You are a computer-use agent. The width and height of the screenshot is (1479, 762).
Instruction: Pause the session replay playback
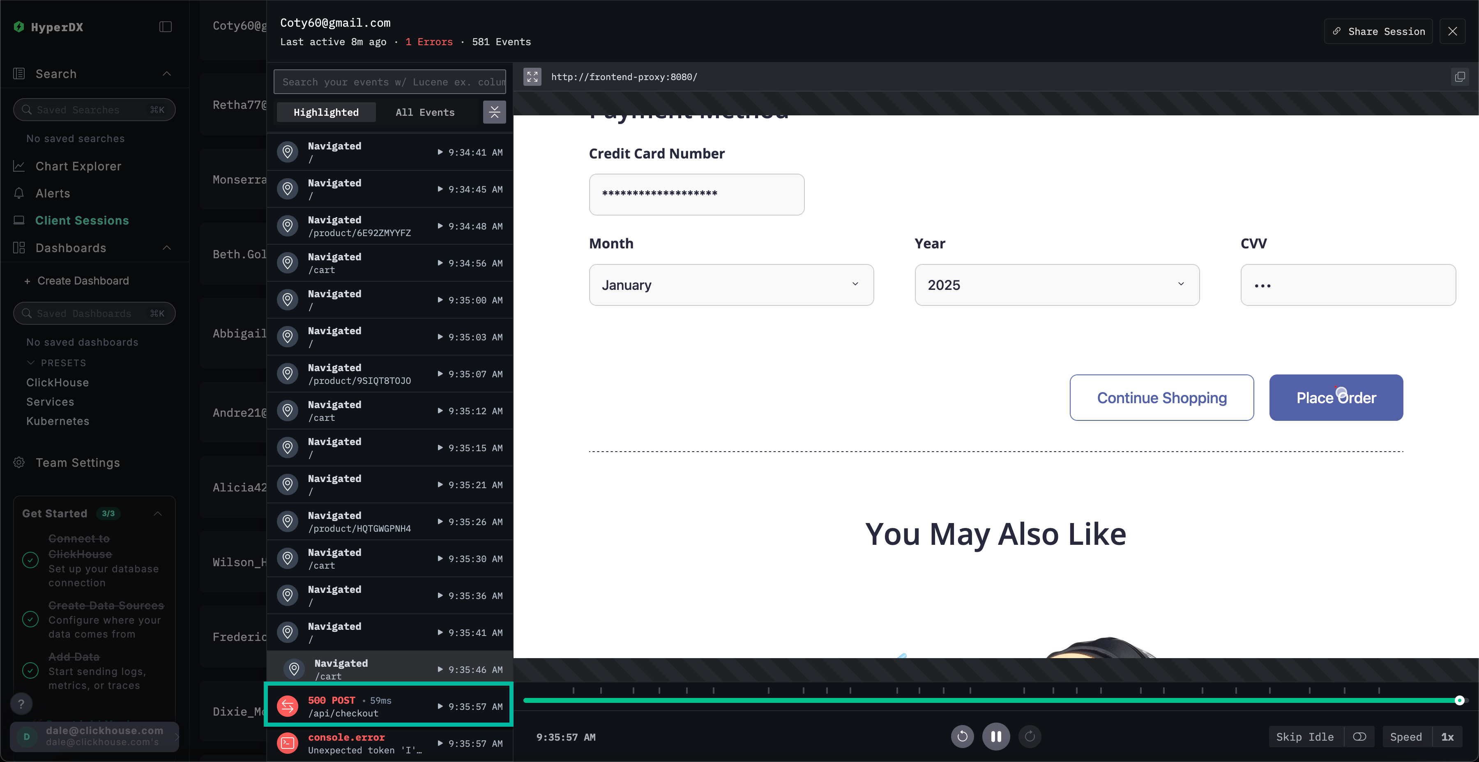click(x=995, y=736)
